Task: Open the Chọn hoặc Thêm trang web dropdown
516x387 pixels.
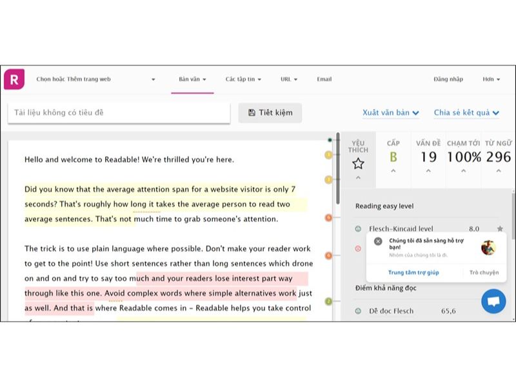Action: [x=95, y=79]
